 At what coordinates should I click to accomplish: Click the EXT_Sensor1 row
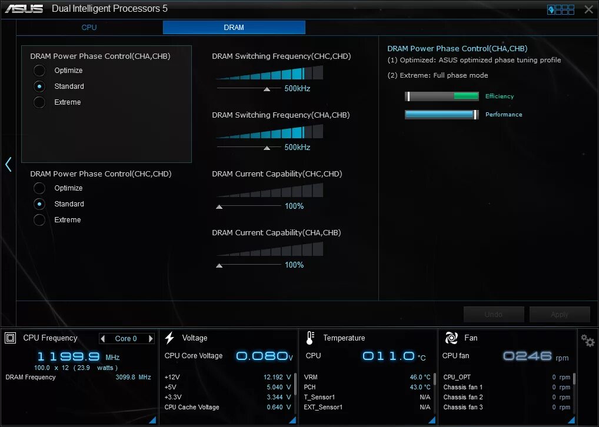coord(367,407)
